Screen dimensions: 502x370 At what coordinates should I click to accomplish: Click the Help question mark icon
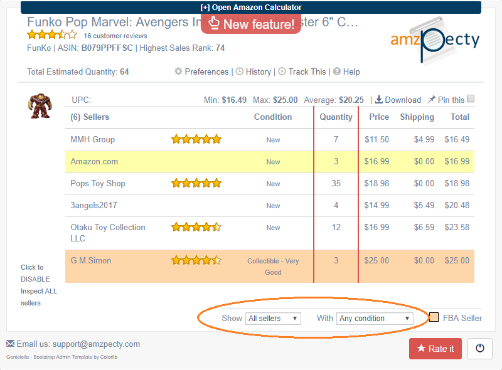[337, 71]
